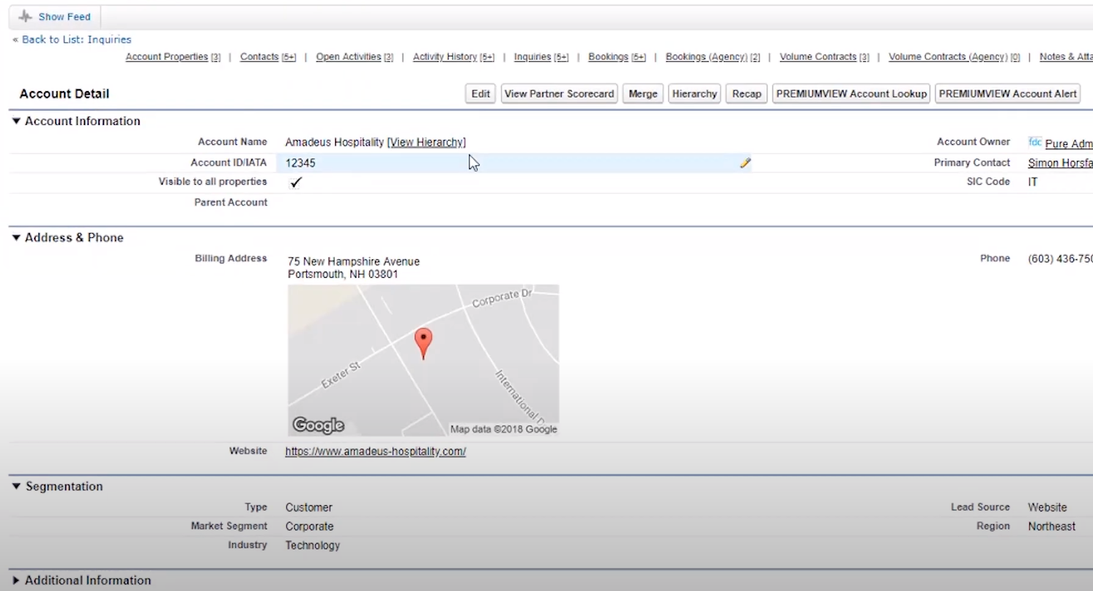Click the Edit button

[481, 94]
